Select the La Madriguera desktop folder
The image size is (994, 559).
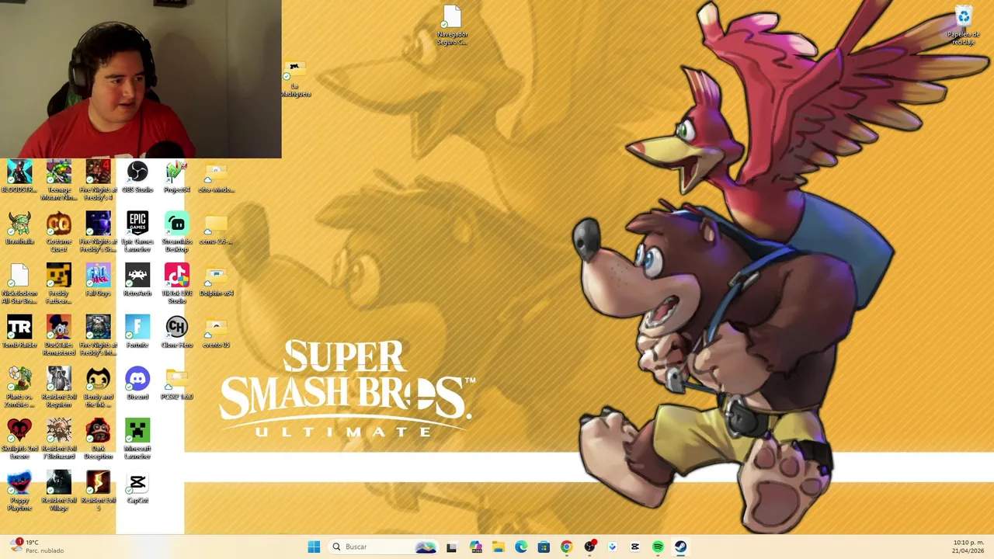click(295, 78)
